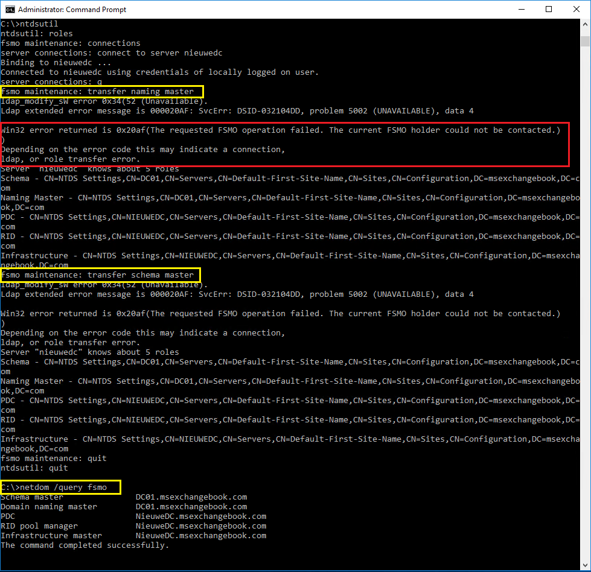Image resolution: width=591 pixels, height=572 pixels.
Task: Click the "Binding to nieuwedc" line
Action: pos(56,63)
